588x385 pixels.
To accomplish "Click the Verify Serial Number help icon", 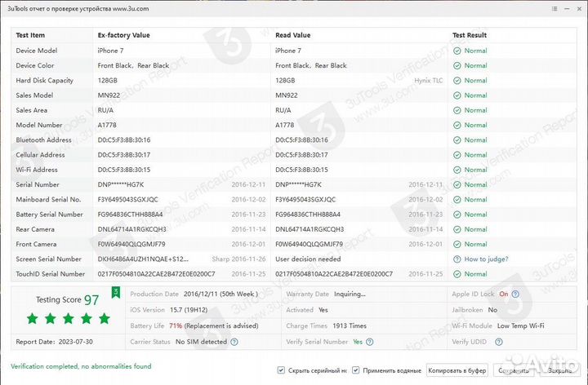I will tap(369, 342).
